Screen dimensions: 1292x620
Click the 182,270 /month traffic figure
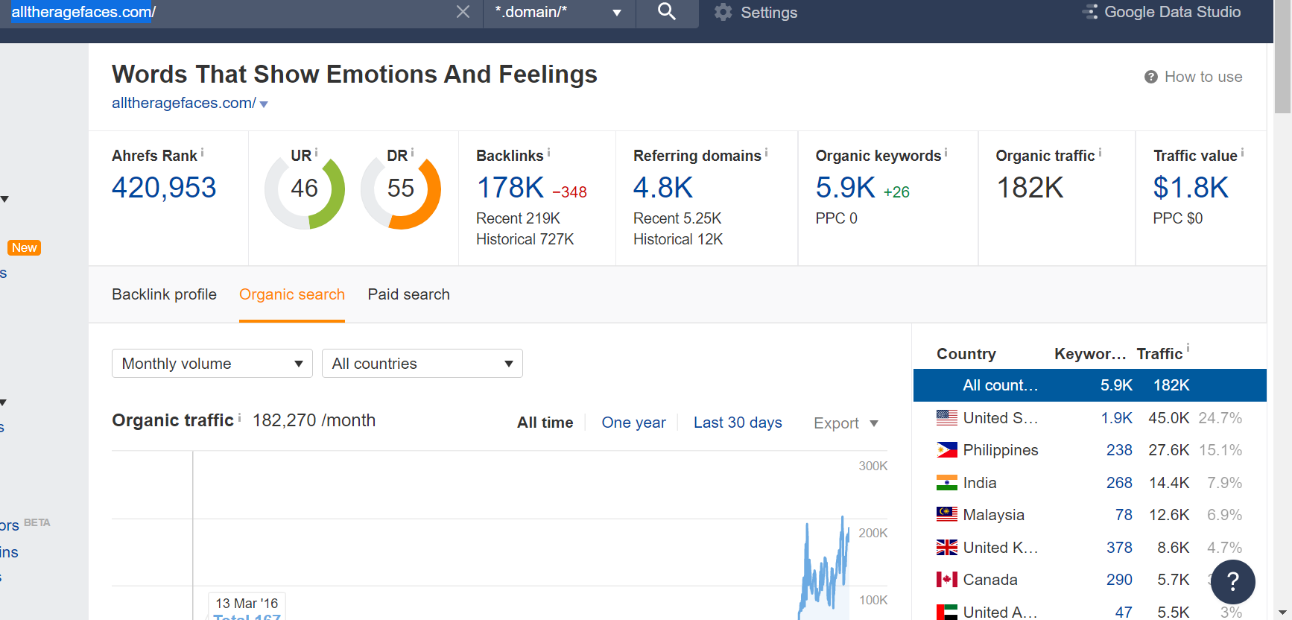point(314,420)
